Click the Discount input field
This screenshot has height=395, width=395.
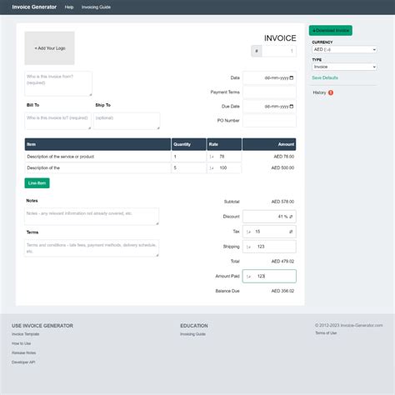269,217
